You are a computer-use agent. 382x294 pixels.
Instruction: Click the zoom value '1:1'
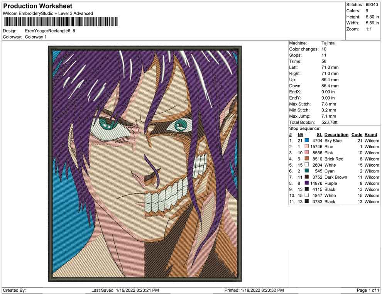(x=368, y=29)
